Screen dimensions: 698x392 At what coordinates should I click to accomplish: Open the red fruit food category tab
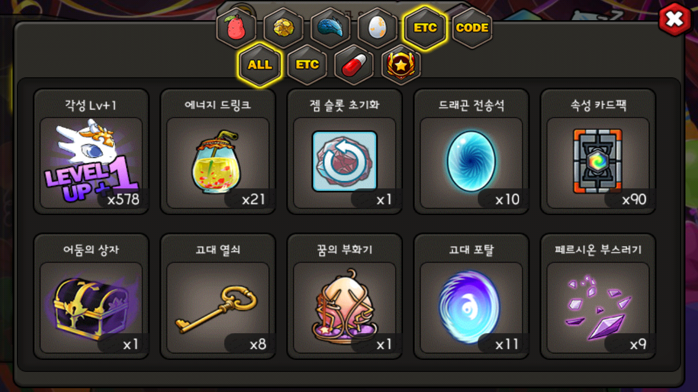click(x=237, y=28)
